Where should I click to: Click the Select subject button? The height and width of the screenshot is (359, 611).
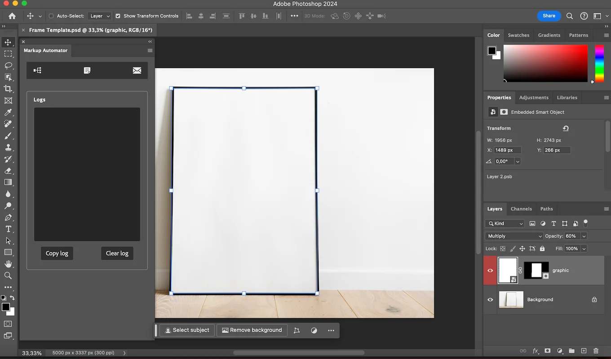(x=187, y=330)
